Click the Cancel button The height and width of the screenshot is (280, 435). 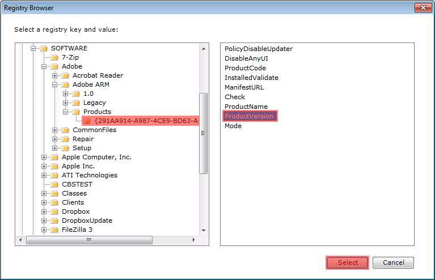(x=393, y=262)
